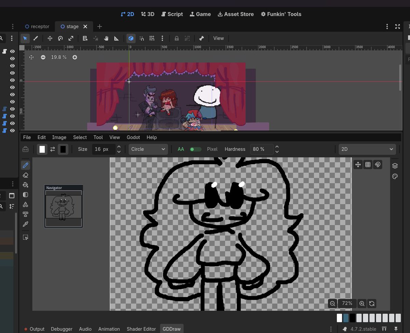Viewport: 410px width, 333px height.
Task: Open snapping options three-dot menu
Action: point(162,38)
